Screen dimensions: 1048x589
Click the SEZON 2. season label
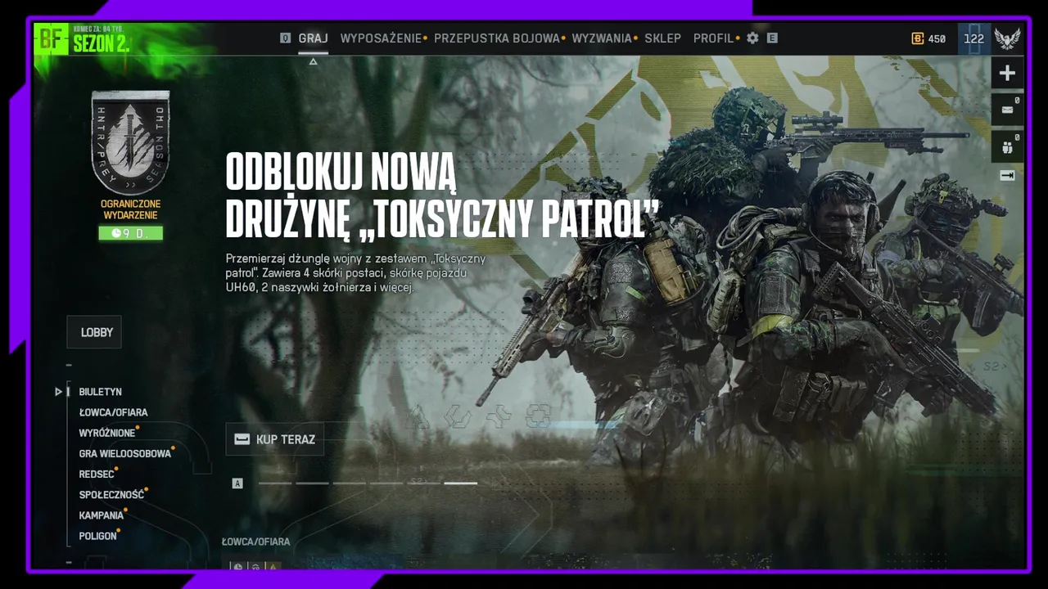coord(102,44)
